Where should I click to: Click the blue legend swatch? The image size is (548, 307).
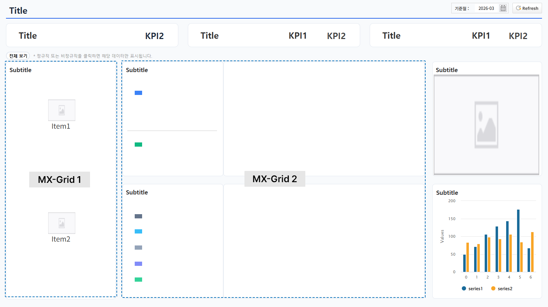pyautogui.click(x=138, y=93)
